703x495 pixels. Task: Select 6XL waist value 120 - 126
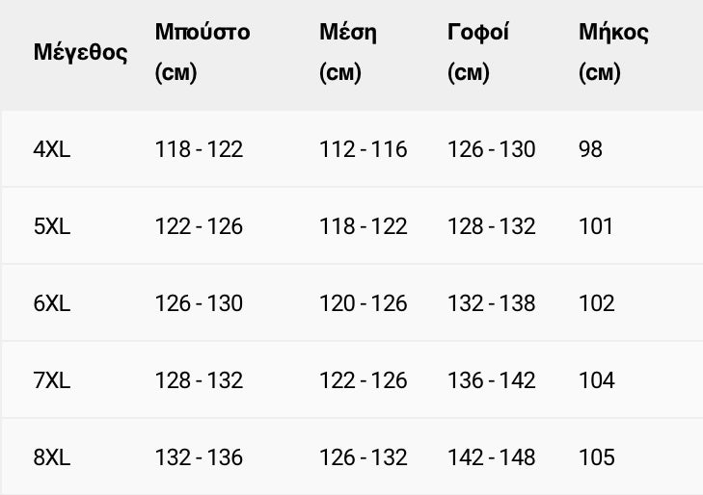click(x=364, y=303)
